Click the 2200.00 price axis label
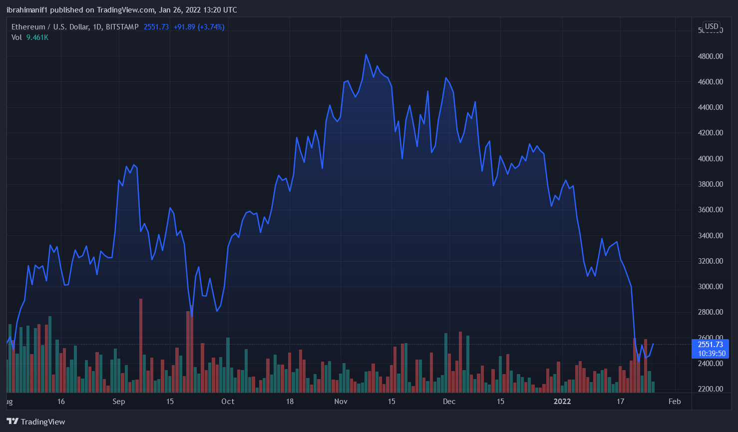738x432 pixels. coord(710,389)
